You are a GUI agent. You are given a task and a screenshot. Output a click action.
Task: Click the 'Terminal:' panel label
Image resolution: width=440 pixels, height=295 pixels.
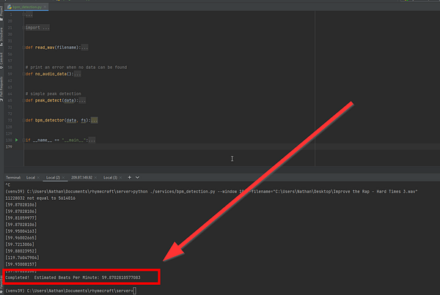[x=13, y=177]
